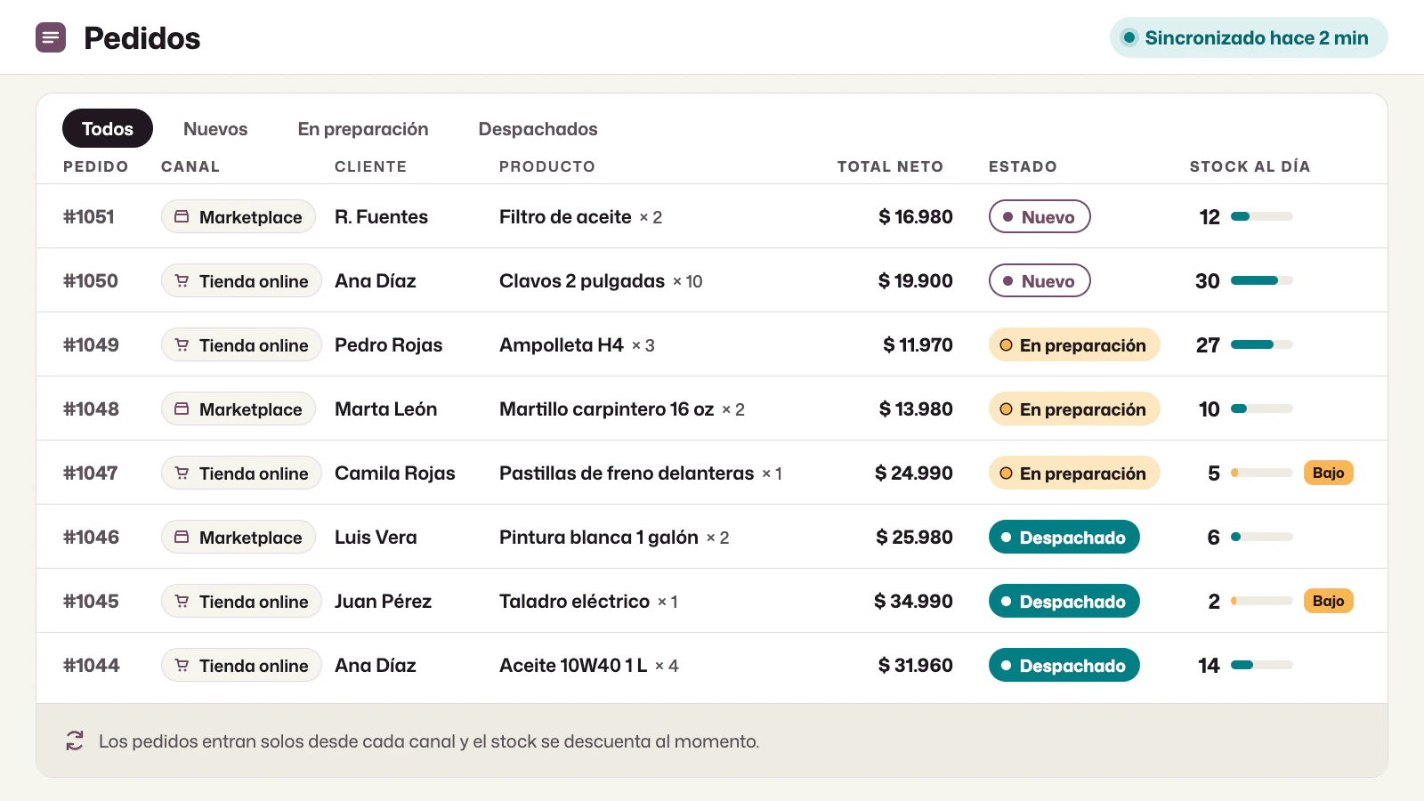
Task: Click the cart icon on order #1049
Action: click(182, 344)
